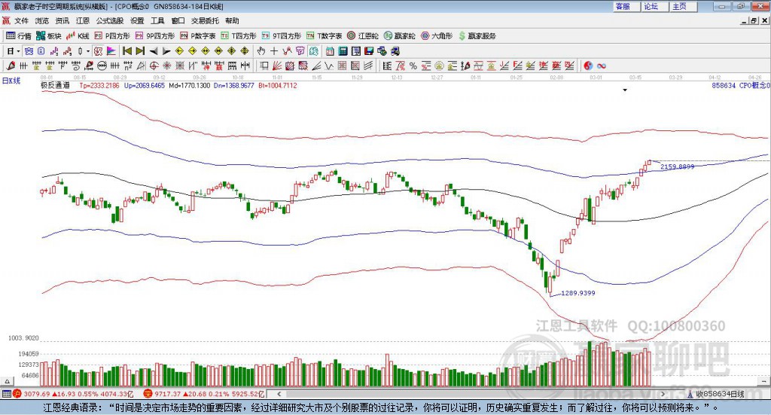Screen dimensions: 771x415
Task: Click the black down-triangle chart marker
Action: coord(625,90)
